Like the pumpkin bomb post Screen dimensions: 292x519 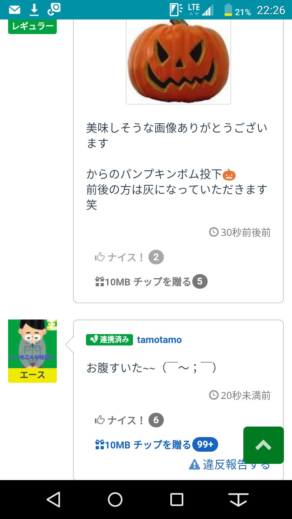120,257
